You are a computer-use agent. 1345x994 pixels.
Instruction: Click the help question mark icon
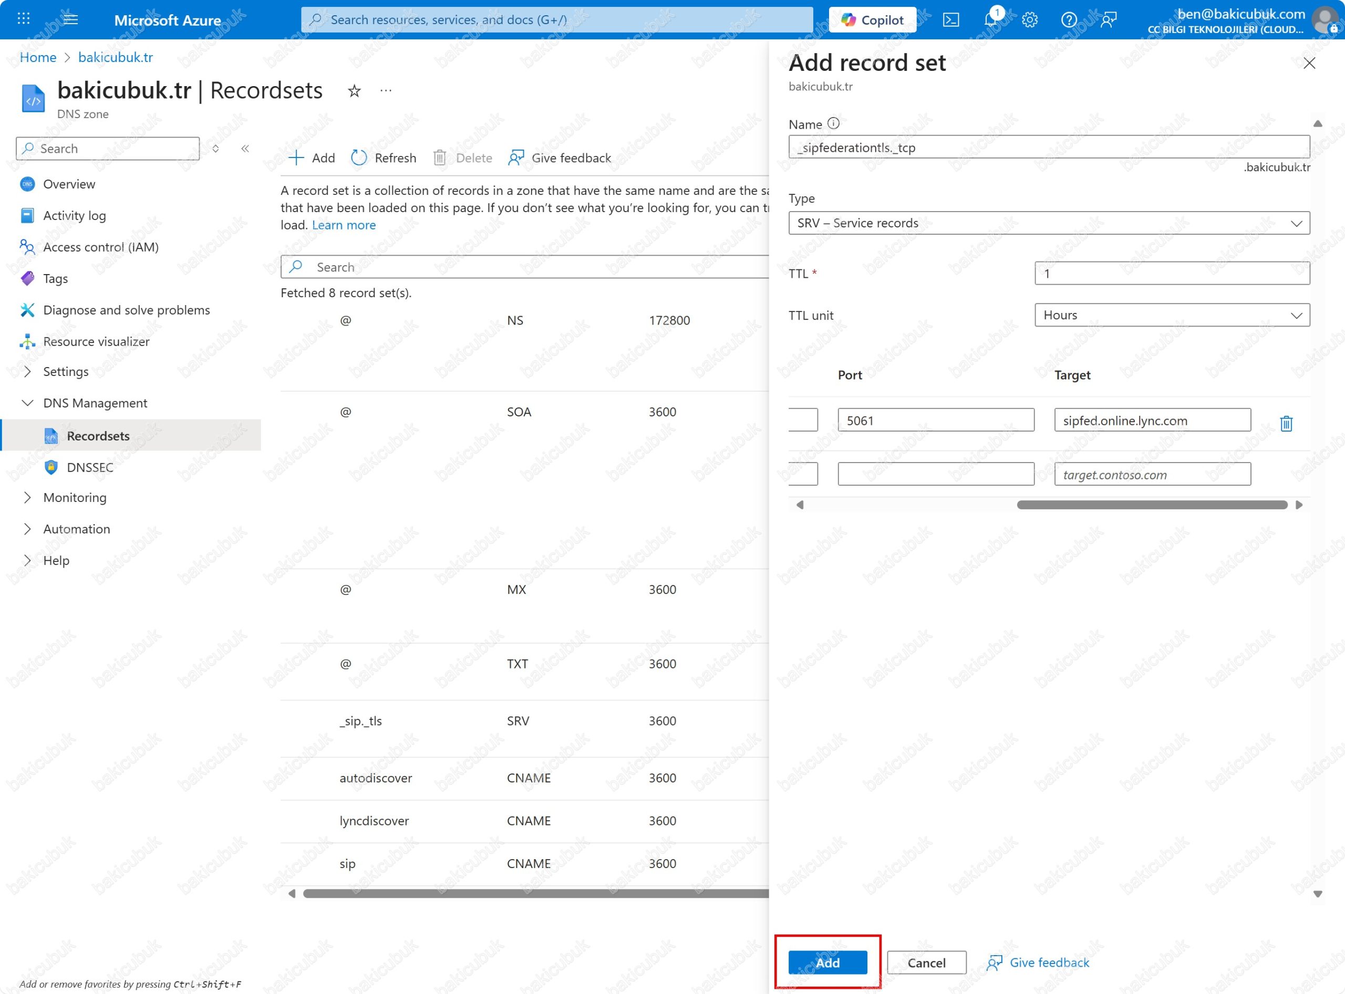tap(1069, 20)
